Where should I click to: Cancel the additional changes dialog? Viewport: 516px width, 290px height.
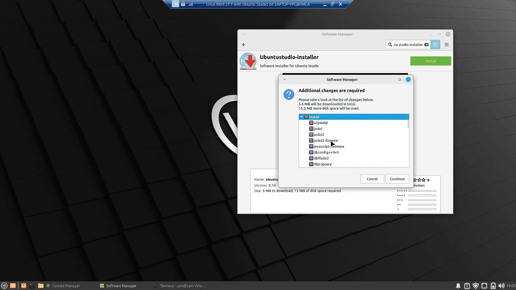point(372,179)
